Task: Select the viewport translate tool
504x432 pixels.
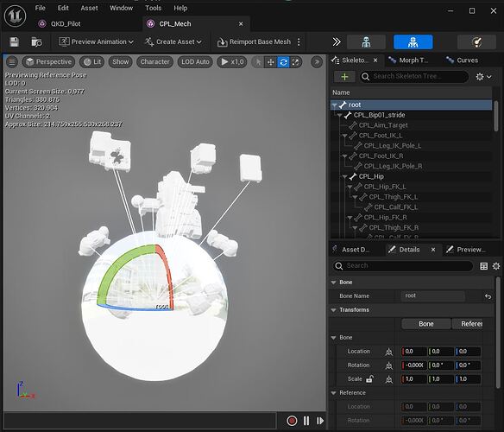Action: tap(271, 62)
